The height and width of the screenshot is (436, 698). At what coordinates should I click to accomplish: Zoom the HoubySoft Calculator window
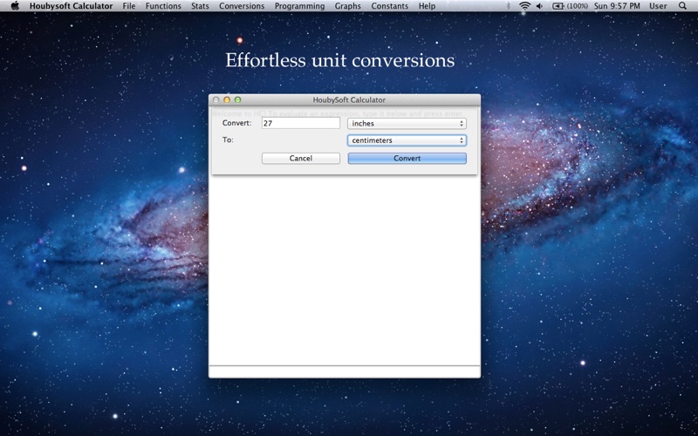point(237,99)
